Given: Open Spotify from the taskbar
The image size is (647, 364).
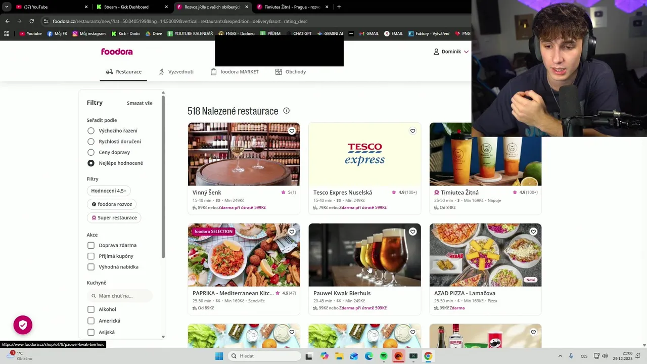Looking at the screenshot, I should pos(384,356).
